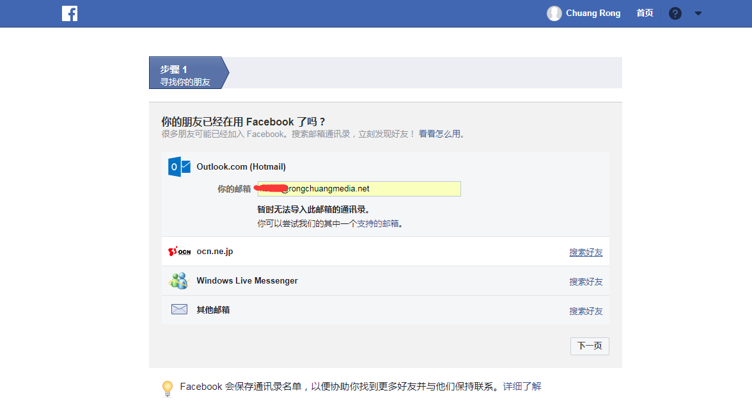Click the 暂时无法导入此邮箱的通讯录 error message

coord(313,209)
